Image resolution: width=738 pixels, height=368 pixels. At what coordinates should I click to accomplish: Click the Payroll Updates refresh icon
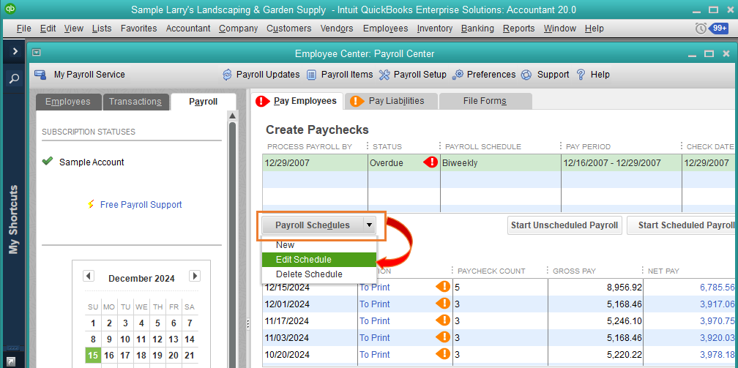pos(228,75)
